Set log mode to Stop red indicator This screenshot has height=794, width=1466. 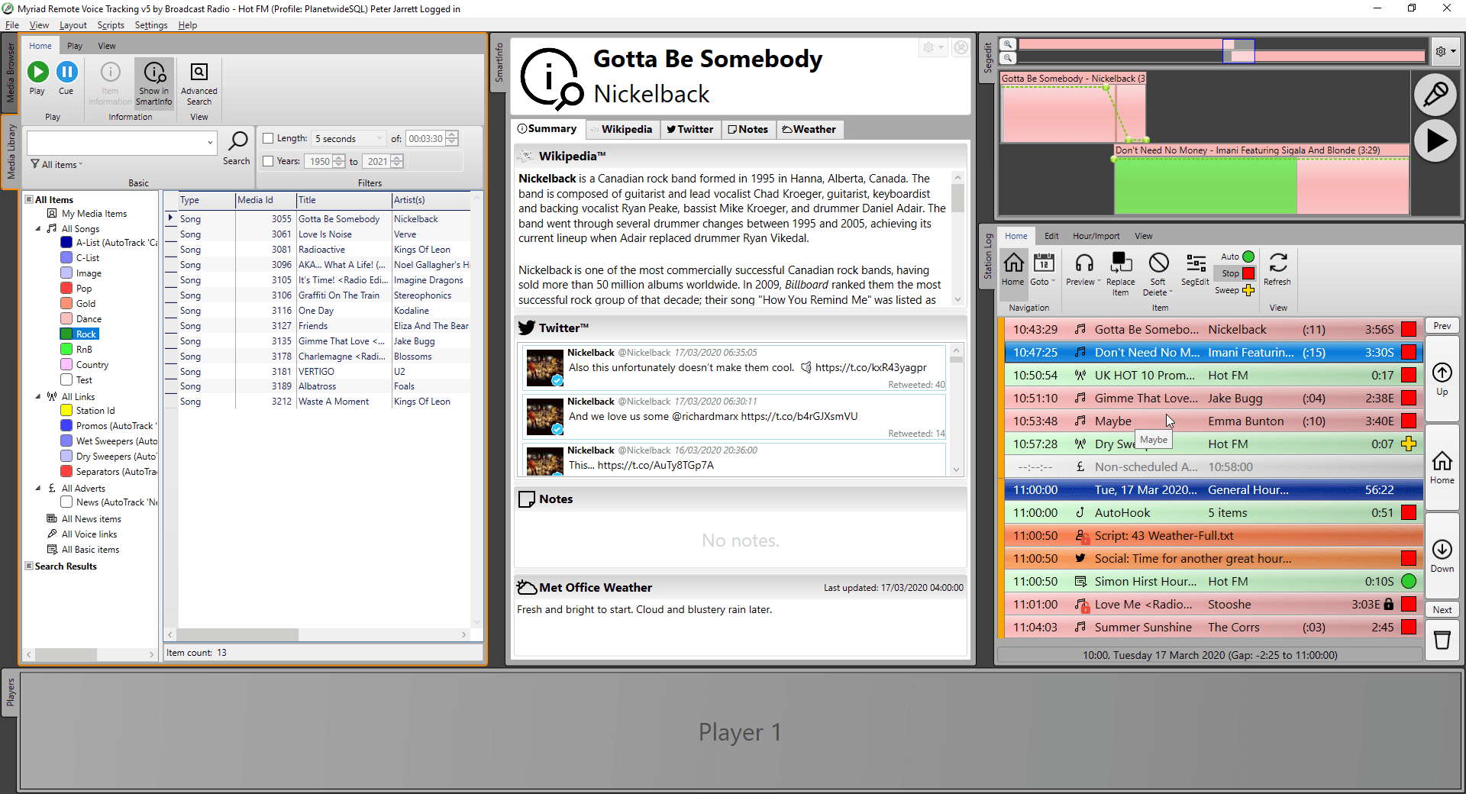click(1248, 273)
